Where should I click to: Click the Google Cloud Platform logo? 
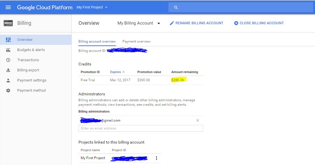(44, 7)
